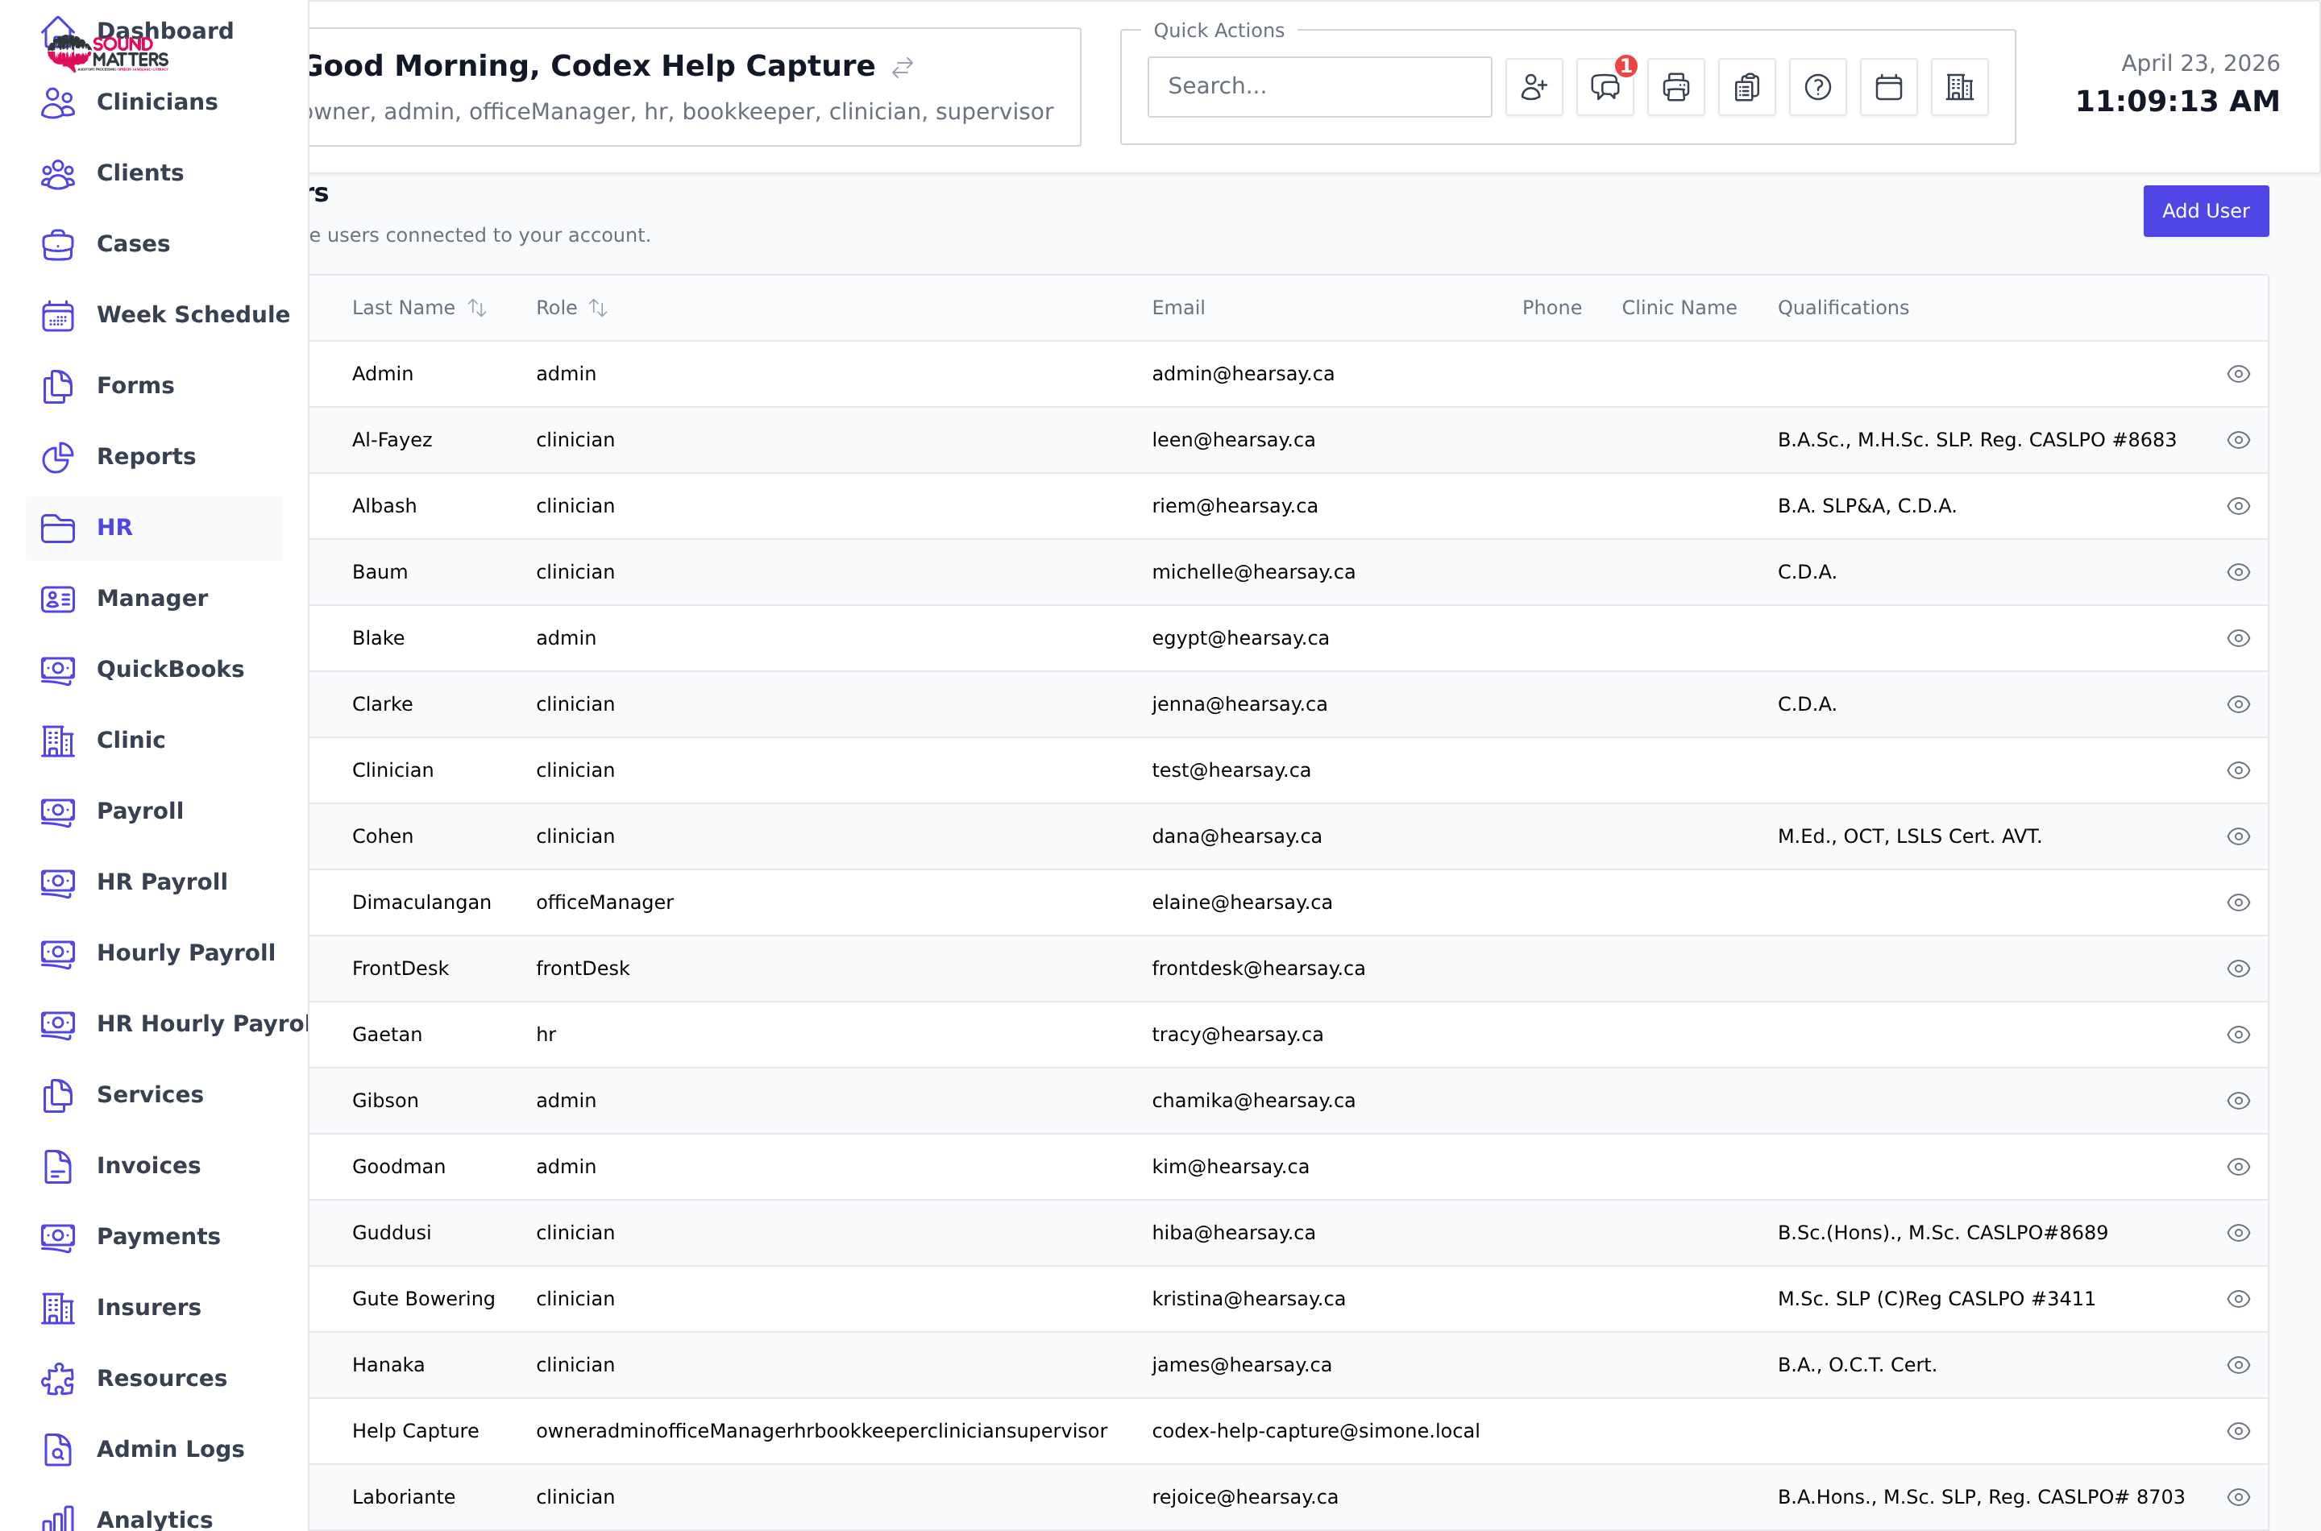Open the messages chat icon with notification badge

click(x=1605, y=87)
